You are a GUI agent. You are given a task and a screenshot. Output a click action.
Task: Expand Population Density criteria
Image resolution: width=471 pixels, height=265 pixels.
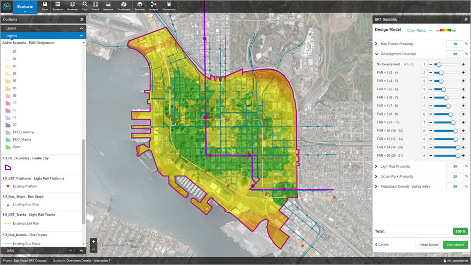(376, 187)
